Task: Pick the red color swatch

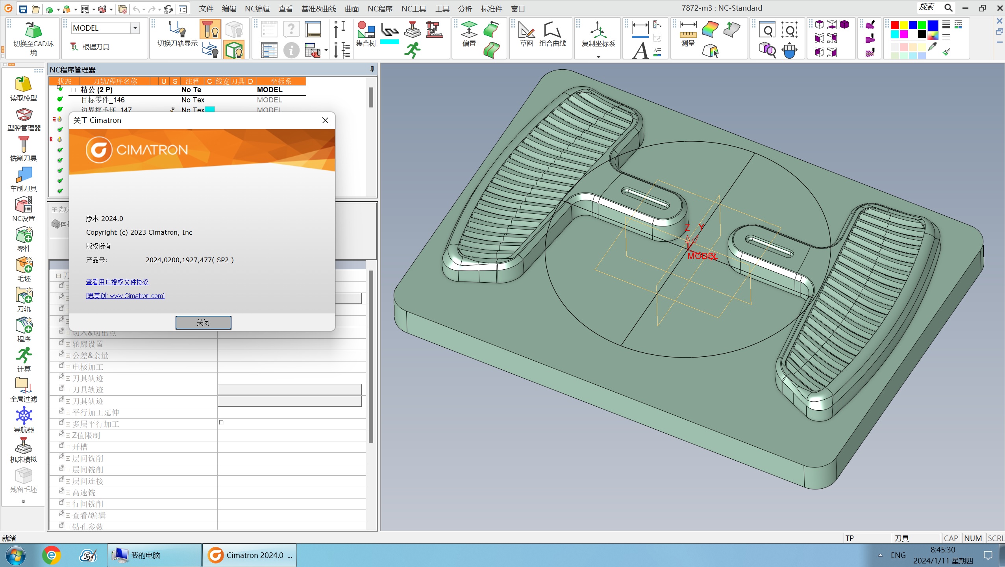Action: point(894,26)
